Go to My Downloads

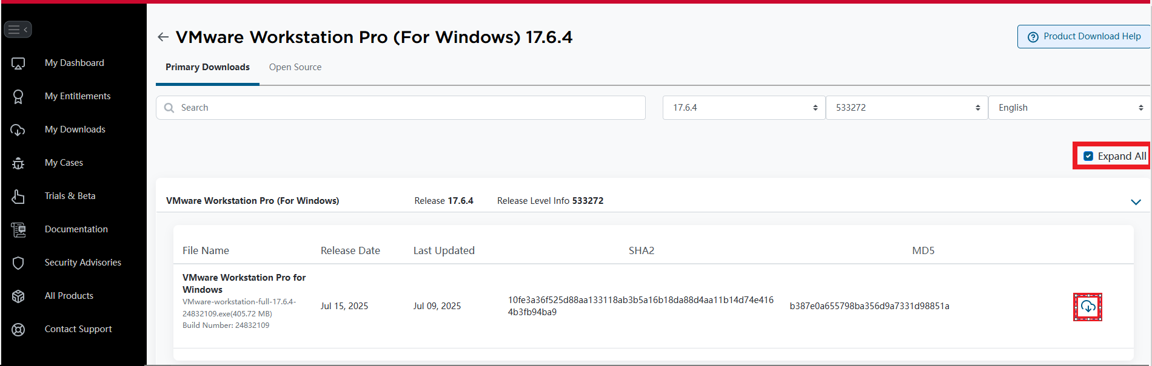[x=75, y=129]
